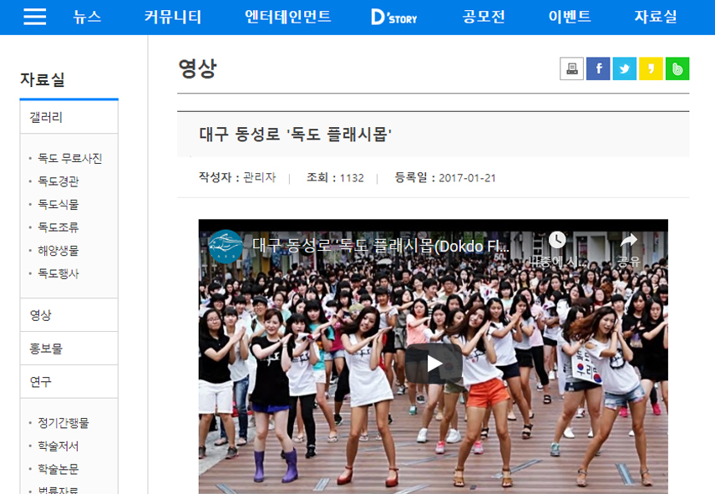Navigate to the 뉴스 menu
Screen dimensions: 715x494
[x=88, y=17]
